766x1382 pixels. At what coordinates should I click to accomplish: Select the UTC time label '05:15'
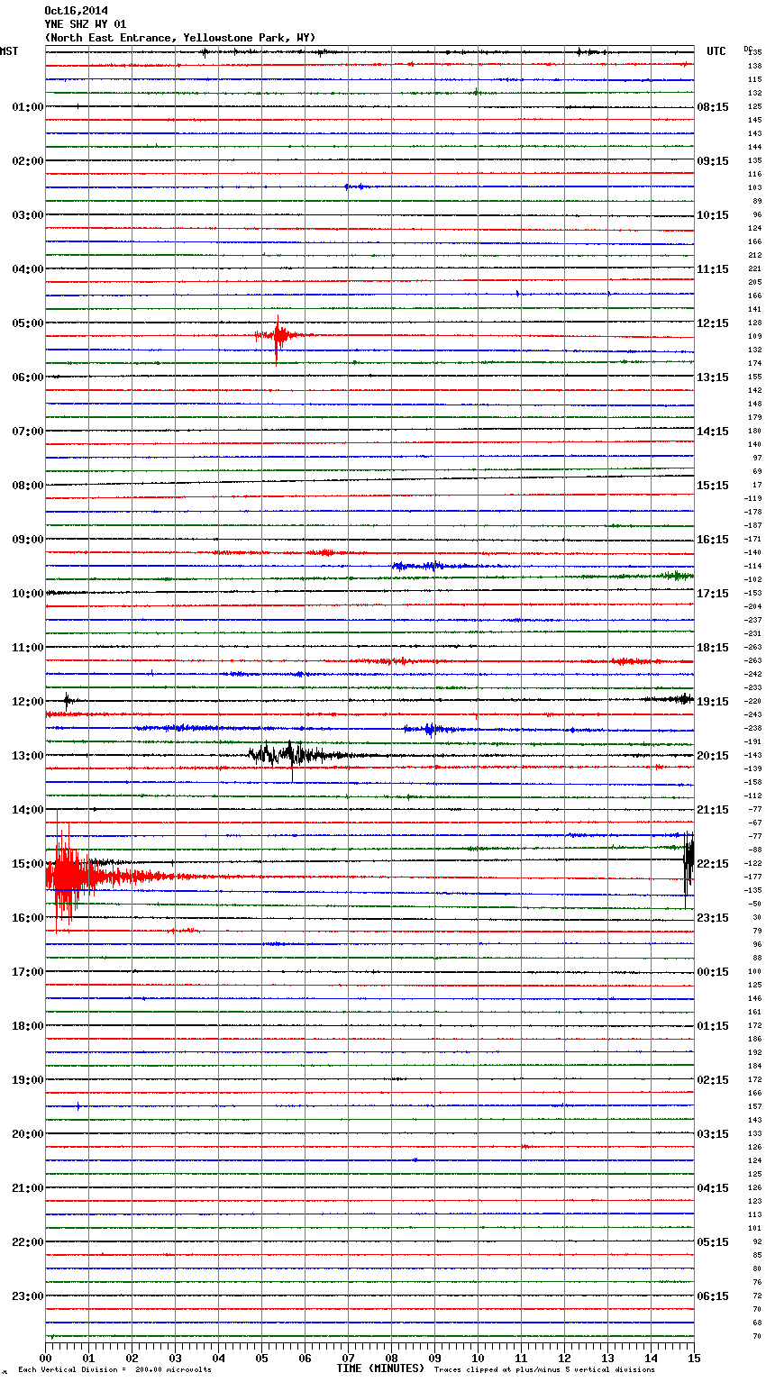(x=713, y=1242)
